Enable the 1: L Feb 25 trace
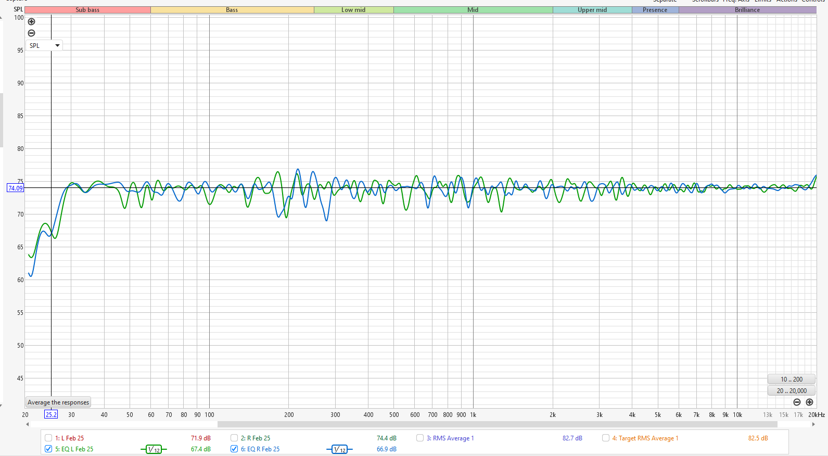Viewport: 828px width, 456px height. [x=48, y=438]
